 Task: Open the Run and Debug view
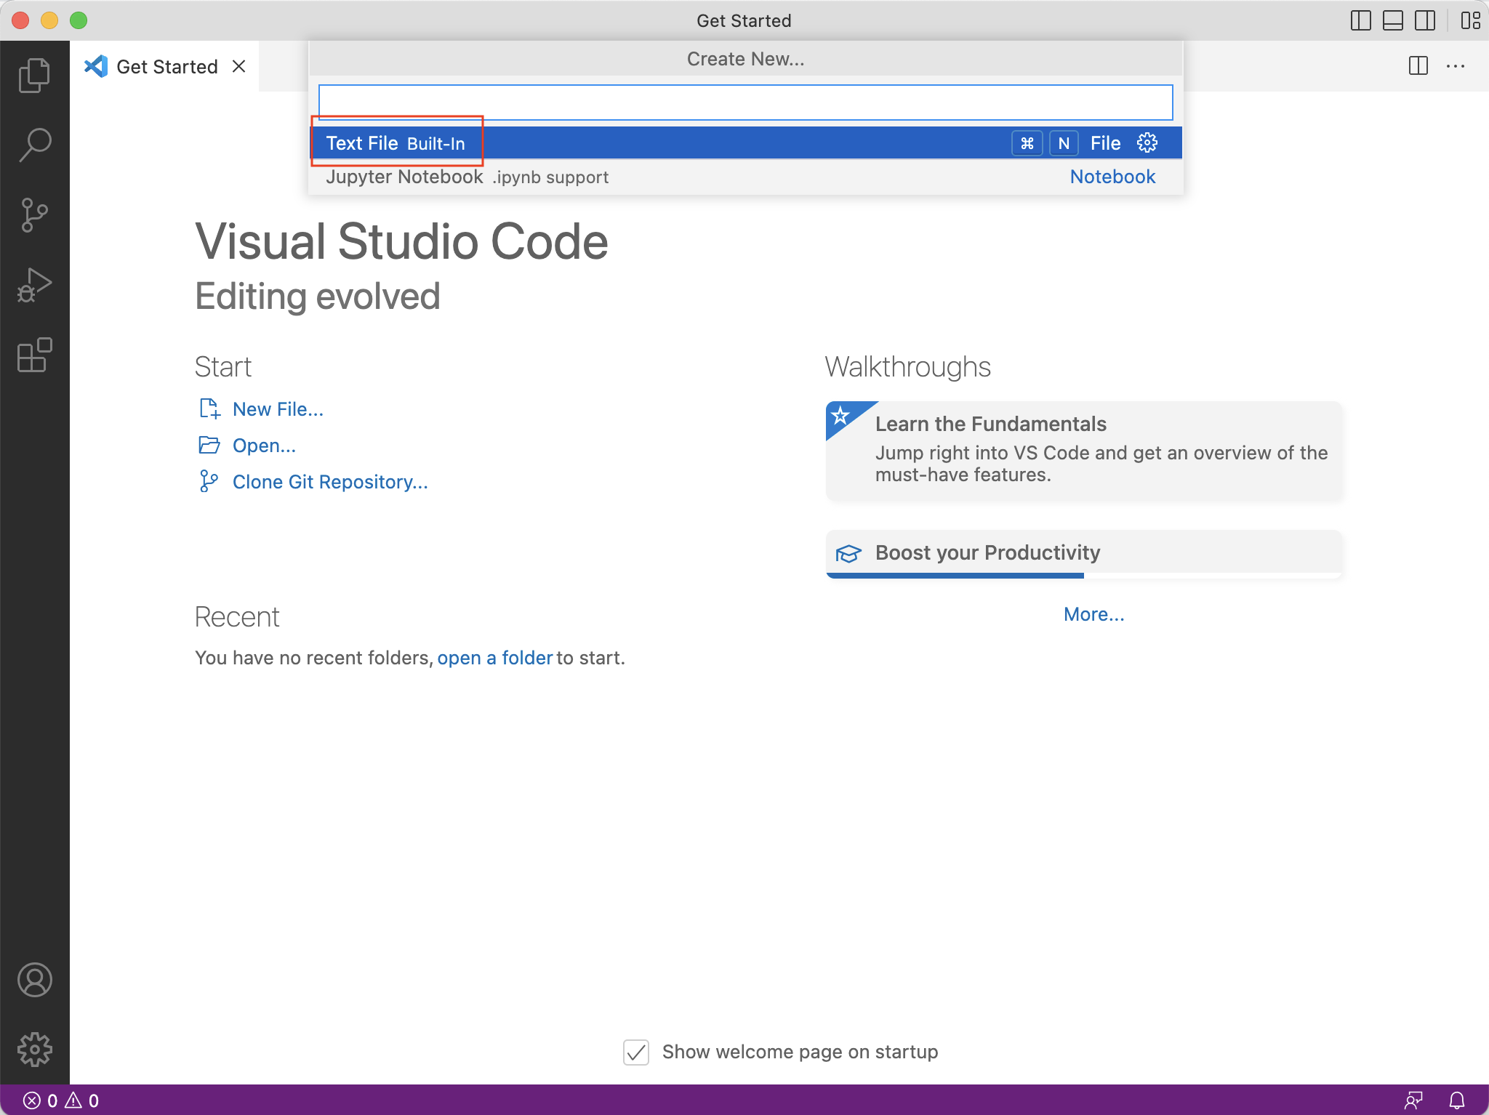click(x=34, y=285)
